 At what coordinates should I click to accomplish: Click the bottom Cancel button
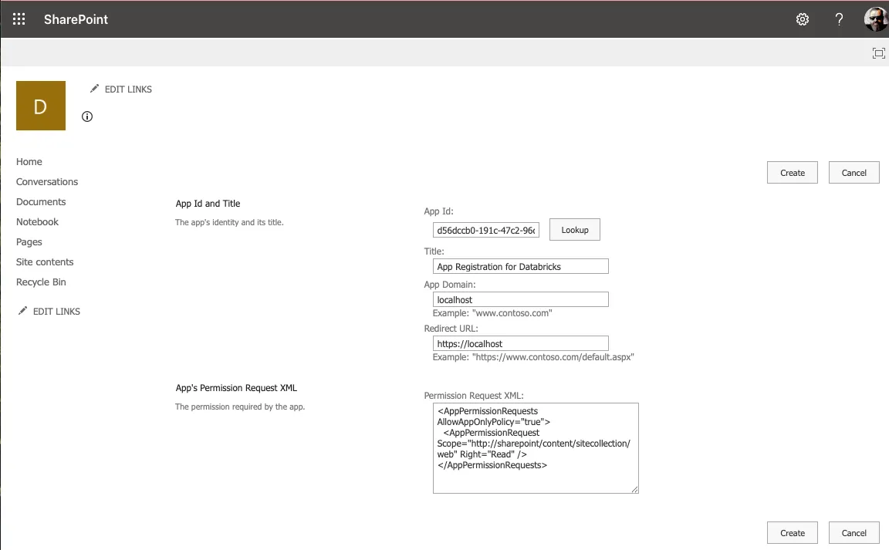(854, 533)
